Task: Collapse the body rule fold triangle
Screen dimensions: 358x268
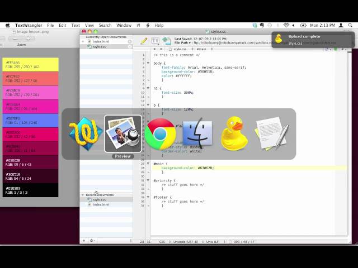Action: (148, 63)
